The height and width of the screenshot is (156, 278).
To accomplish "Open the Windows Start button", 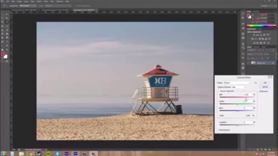I will 3,153.
